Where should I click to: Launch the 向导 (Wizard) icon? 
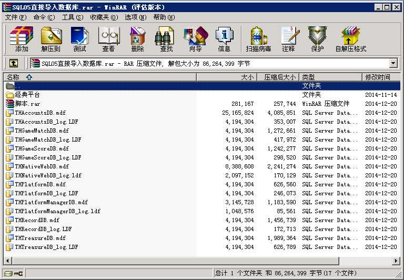(195, 39)
